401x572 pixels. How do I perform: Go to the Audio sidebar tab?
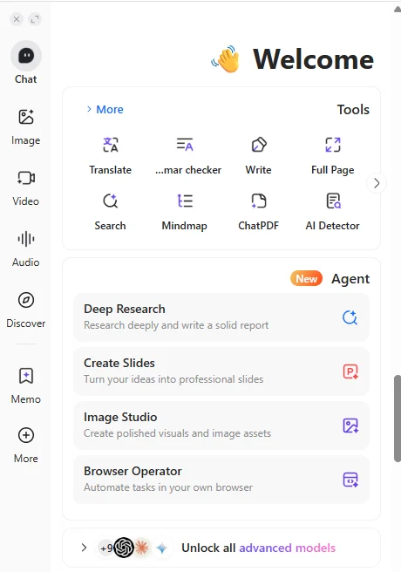pos(26,249)
